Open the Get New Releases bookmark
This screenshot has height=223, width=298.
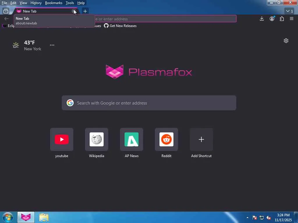120,26
